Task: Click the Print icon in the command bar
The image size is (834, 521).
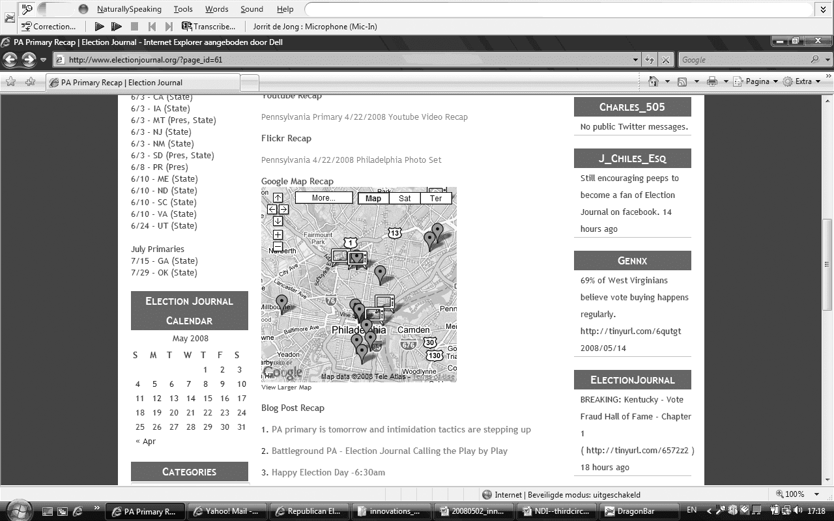Action: pos(712,81)
